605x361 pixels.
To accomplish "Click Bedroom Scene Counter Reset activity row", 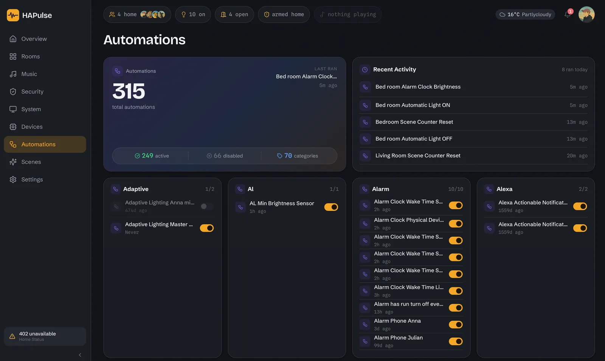I will 473,122.
